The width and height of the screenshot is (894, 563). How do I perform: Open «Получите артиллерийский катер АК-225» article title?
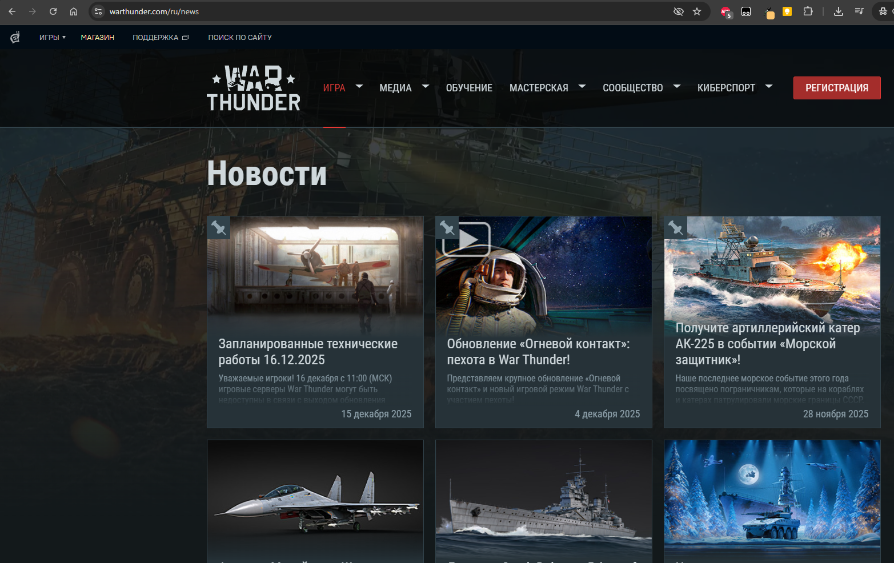coord(768,344)
